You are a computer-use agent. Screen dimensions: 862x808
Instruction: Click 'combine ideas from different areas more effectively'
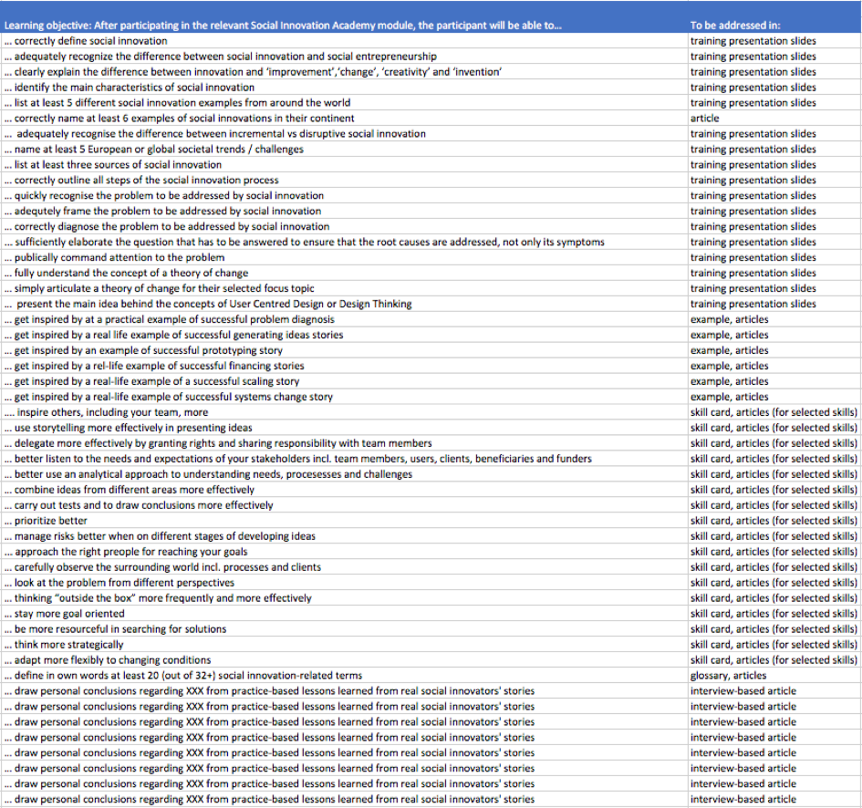point(344,490)
